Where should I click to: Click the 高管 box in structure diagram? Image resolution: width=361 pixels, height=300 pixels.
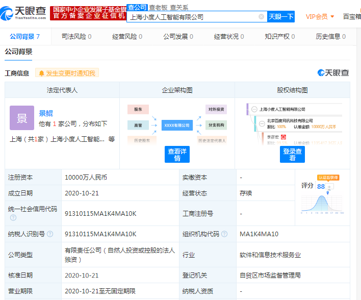[x=138, y=126]
